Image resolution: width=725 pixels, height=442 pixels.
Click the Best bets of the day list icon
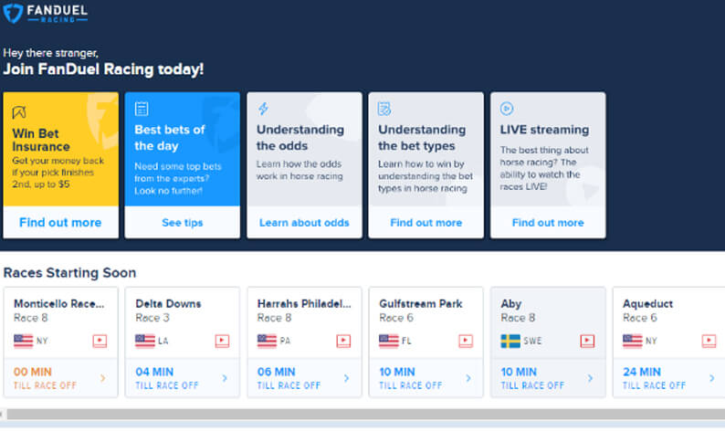pos(142,109)
